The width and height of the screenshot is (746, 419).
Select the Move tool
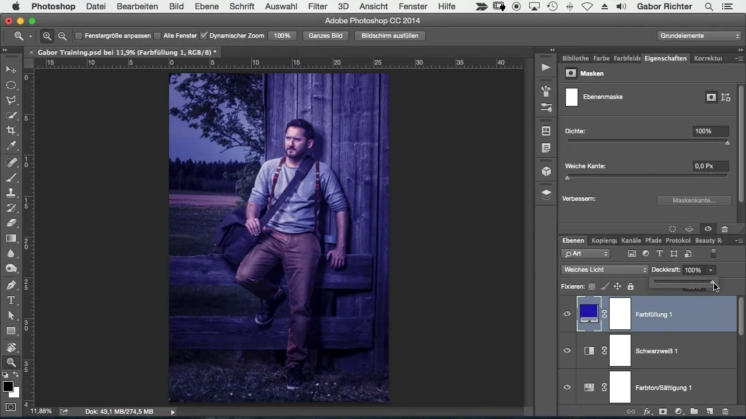pos(11,70)
